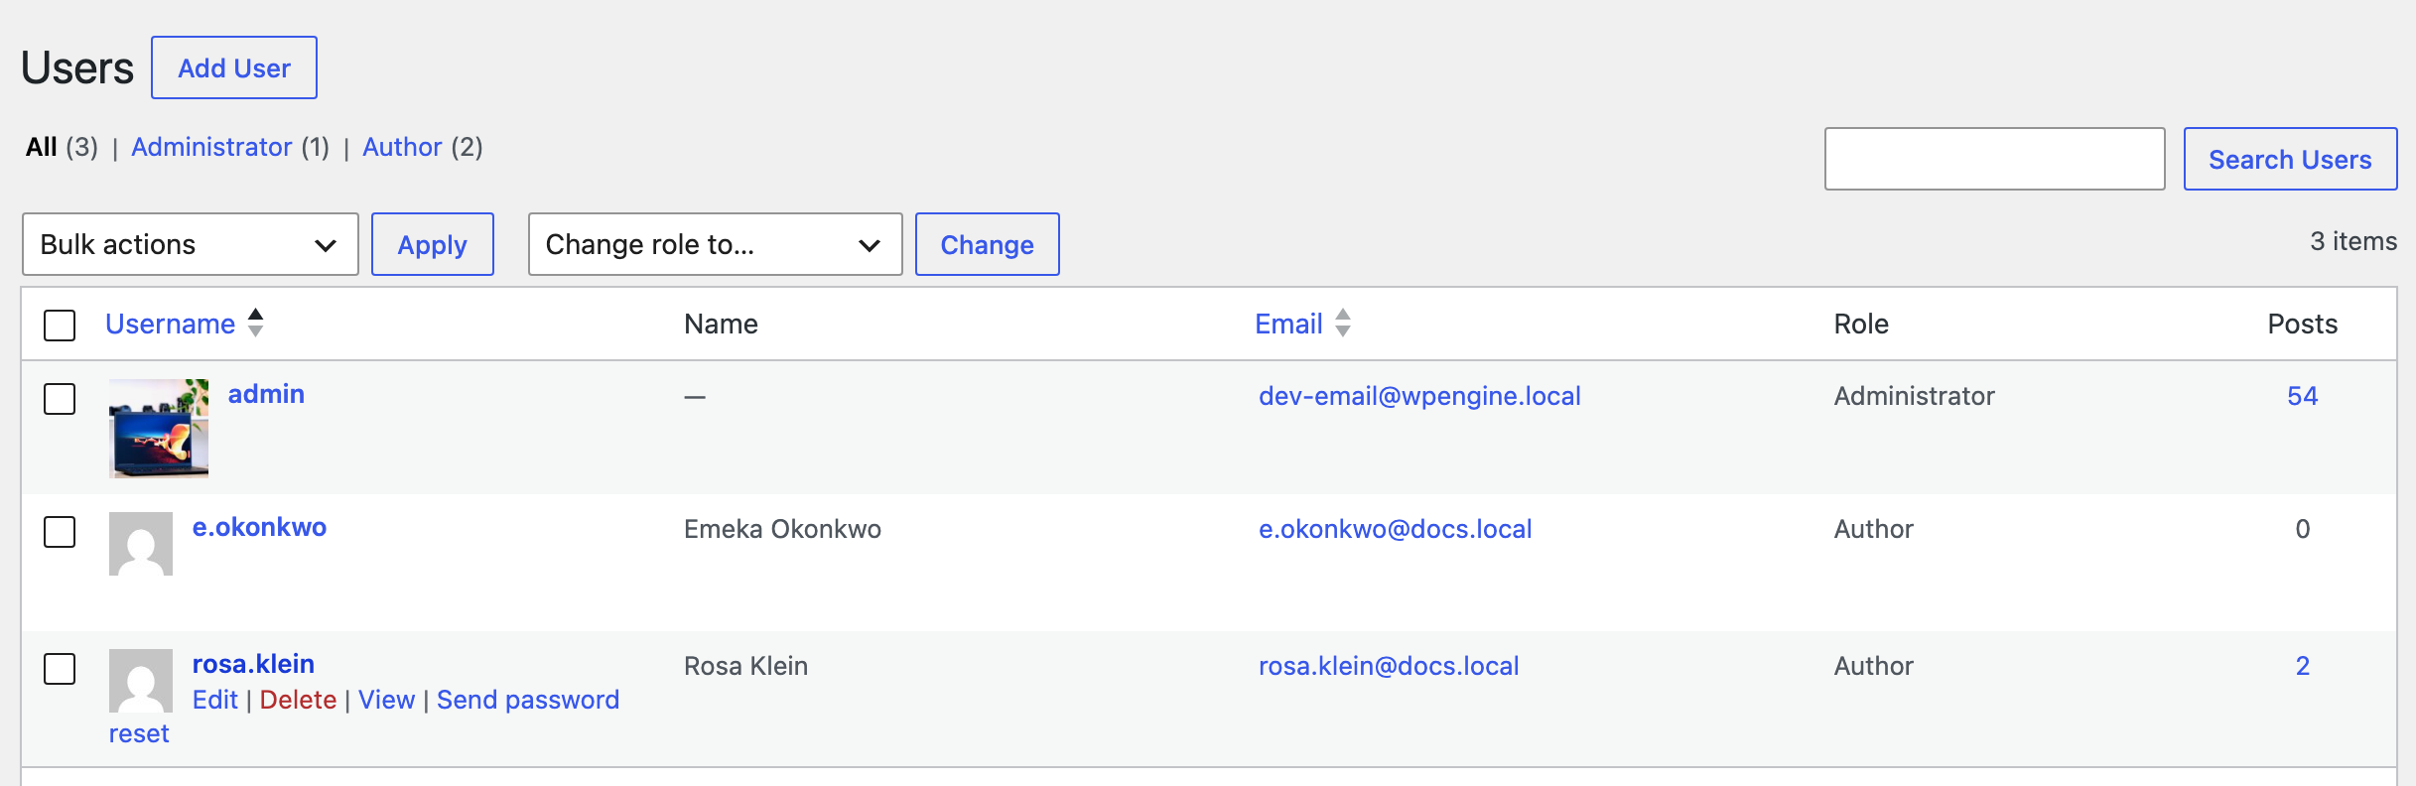The width and height of the screenshot is (2416, 786).
Task: Show All users filter
Action: pos(42,147)
